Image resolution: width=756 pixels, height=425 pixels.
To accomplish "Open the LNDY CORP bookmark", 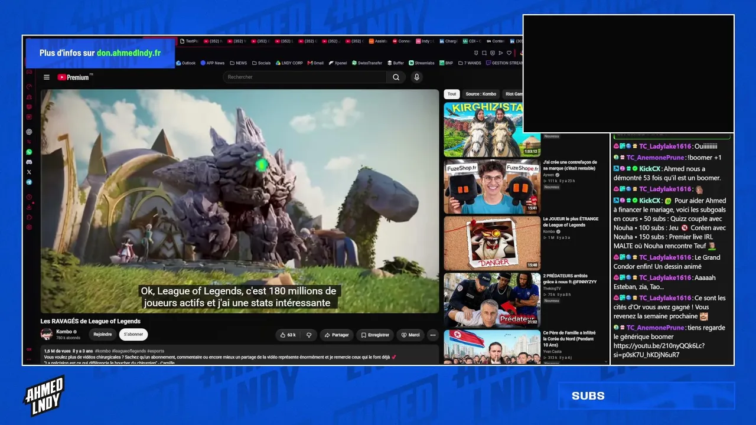I will 289,63.
